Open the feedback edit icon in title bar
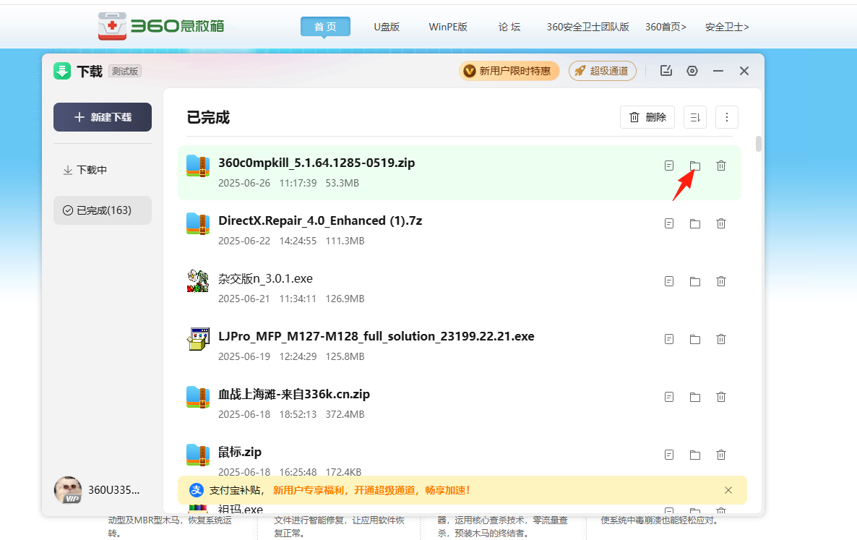This screenshot has width=857, height=540. pos(666,71)
